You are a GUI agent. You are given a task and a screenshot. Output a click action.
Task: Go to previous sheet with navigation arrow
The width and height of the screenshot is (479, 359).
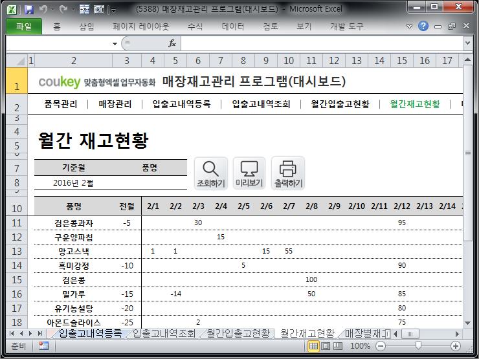click(21, 333)
